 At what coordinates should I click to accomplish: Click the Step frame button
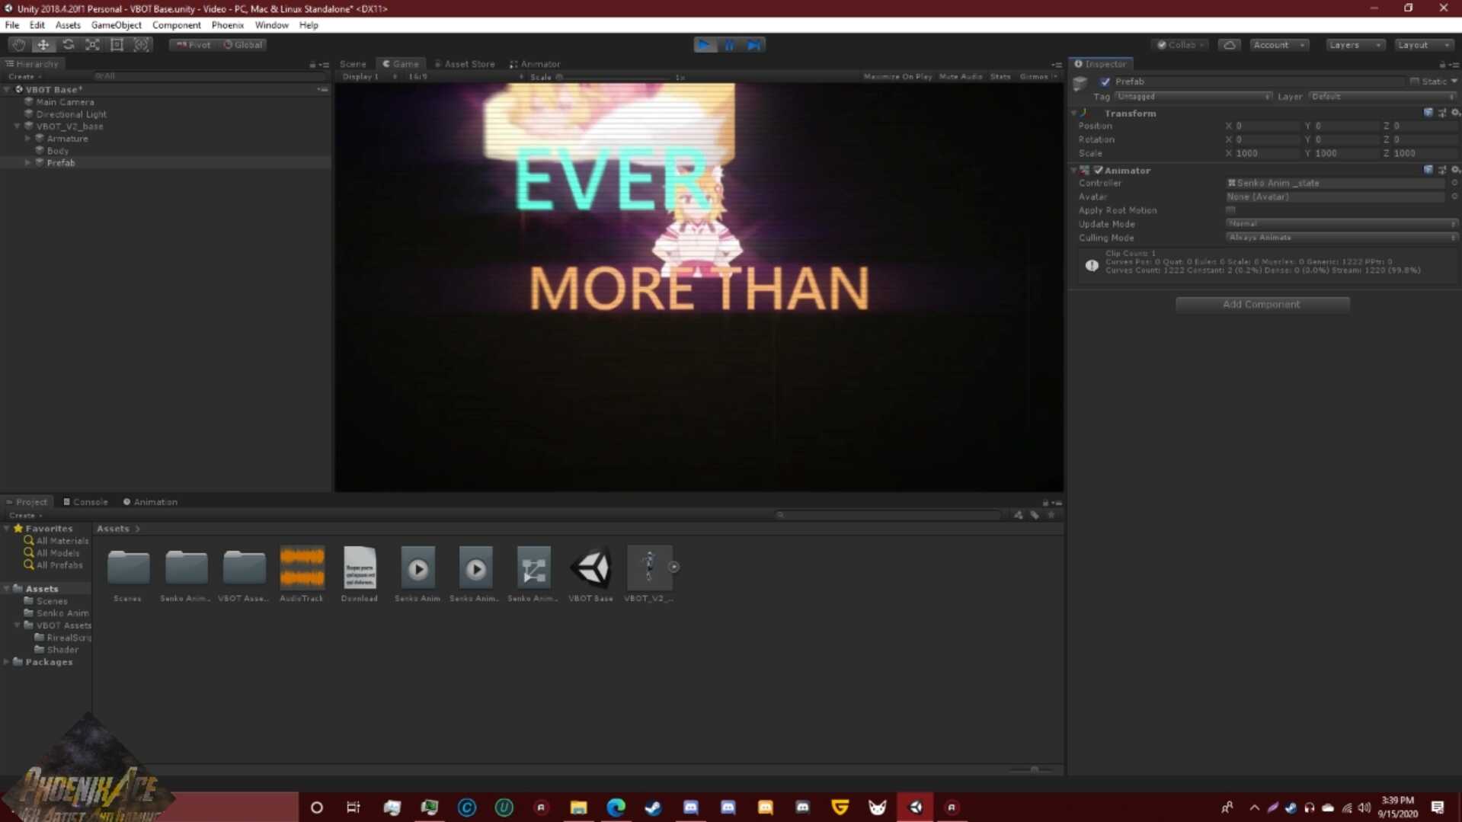[x=753, y=45]
